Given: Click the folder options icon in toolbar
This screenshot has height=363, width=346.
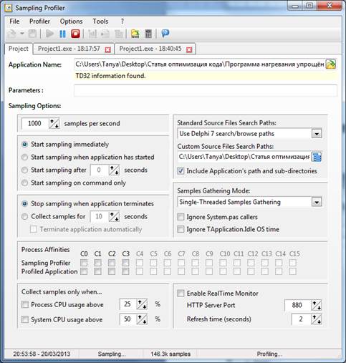Looking at the screenshot, I should click(x=135, y=34).
